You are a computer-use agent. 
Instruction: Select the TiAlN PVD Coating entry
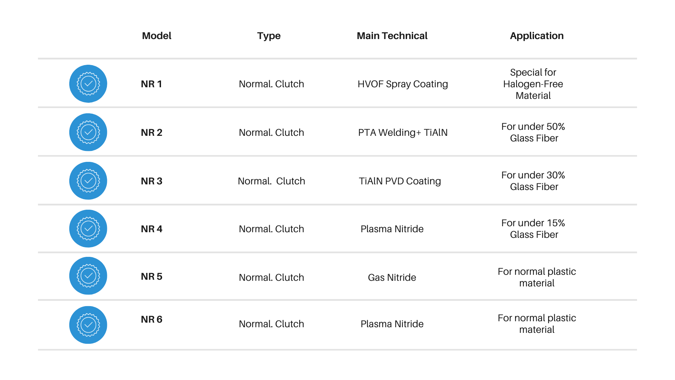[400, 181]
